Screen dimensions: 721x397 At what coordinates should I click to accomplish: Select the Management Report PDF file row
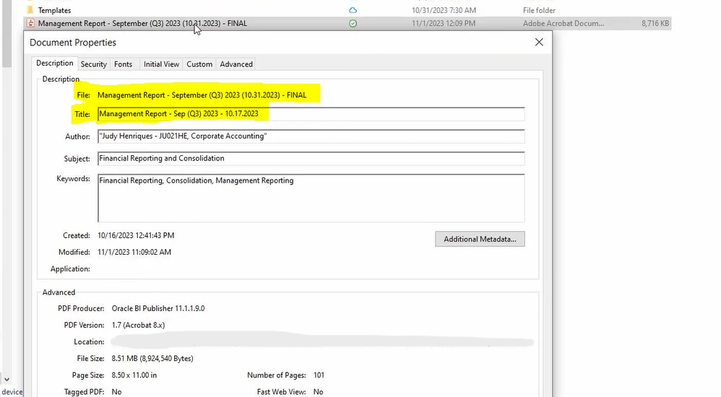pos(347,23)
